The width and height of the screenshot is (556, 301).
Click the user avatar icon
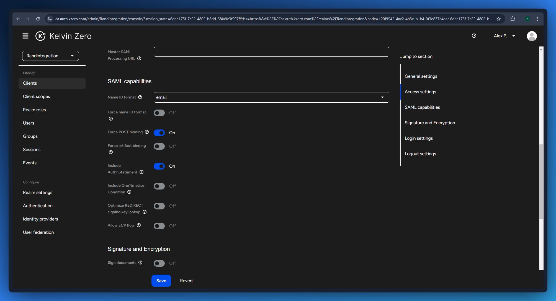(532, 36)
